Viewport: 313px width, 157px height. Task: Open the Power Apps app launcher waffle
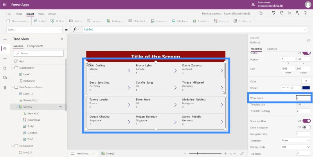point(5,5)
